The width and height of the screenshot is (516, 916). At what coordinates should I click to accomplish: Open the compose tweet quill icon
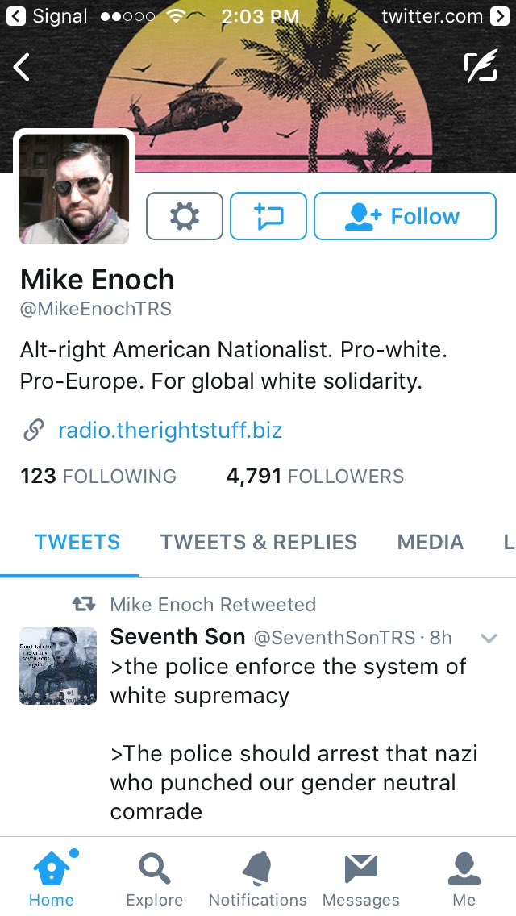481,66
